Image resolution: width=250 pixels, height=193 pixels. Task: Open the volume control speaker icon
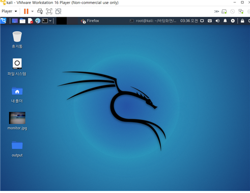(x=217, y=21)
